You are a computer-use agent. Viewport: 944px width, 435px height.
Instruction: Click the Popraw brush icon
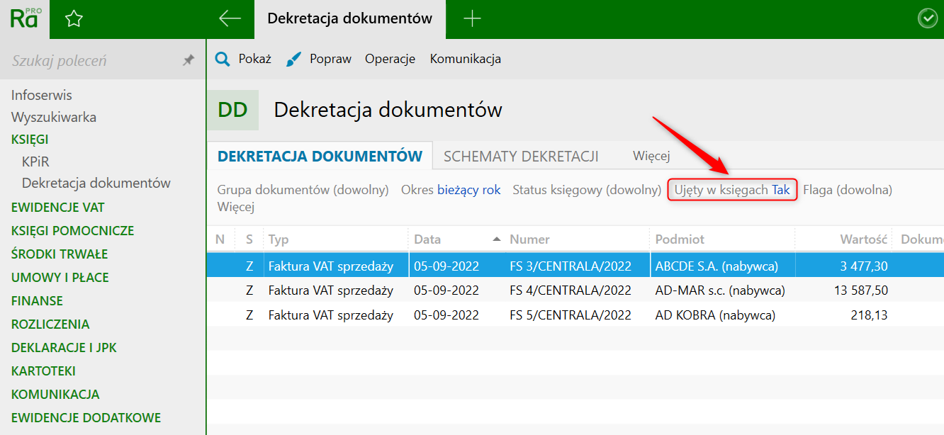coord(294,59)
